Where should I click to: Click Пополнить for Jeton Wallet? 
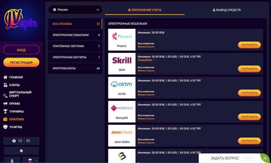coord(249,141)
